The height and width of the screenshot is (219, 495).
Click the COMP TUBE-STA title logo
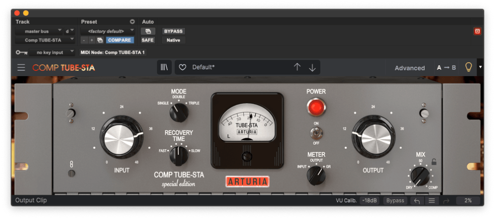point(63,68)
